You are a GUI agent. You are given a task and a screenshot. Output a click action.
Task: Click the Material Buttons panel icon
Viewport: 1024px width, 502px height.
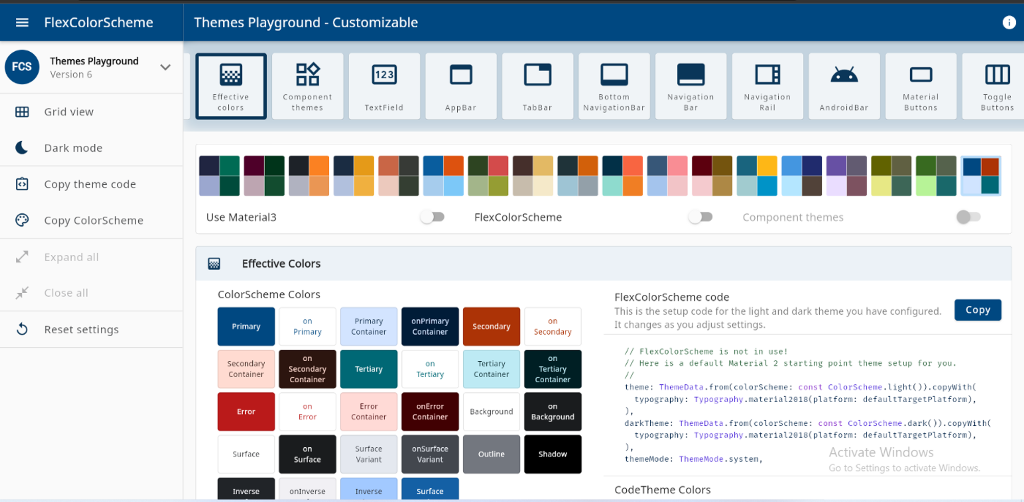921,75
